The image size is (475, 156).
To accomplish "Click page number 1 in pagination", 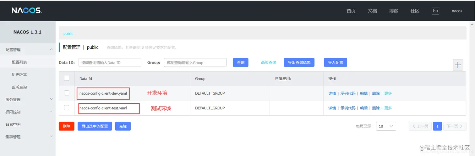I will pos(437,126).
